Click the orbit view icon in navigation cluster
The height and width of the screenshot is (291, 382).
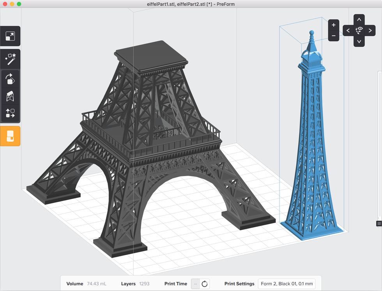click(359, 30)
